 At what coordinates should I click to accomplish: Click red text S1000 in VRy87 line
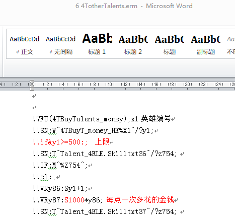(74, 200)
